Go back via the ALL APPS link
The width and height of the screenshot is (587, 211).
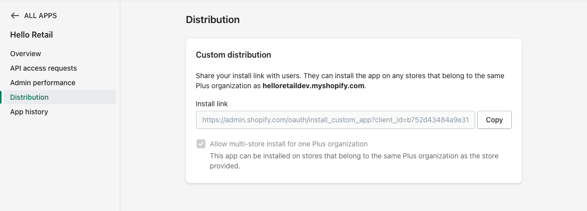click(x=40, y=16)
